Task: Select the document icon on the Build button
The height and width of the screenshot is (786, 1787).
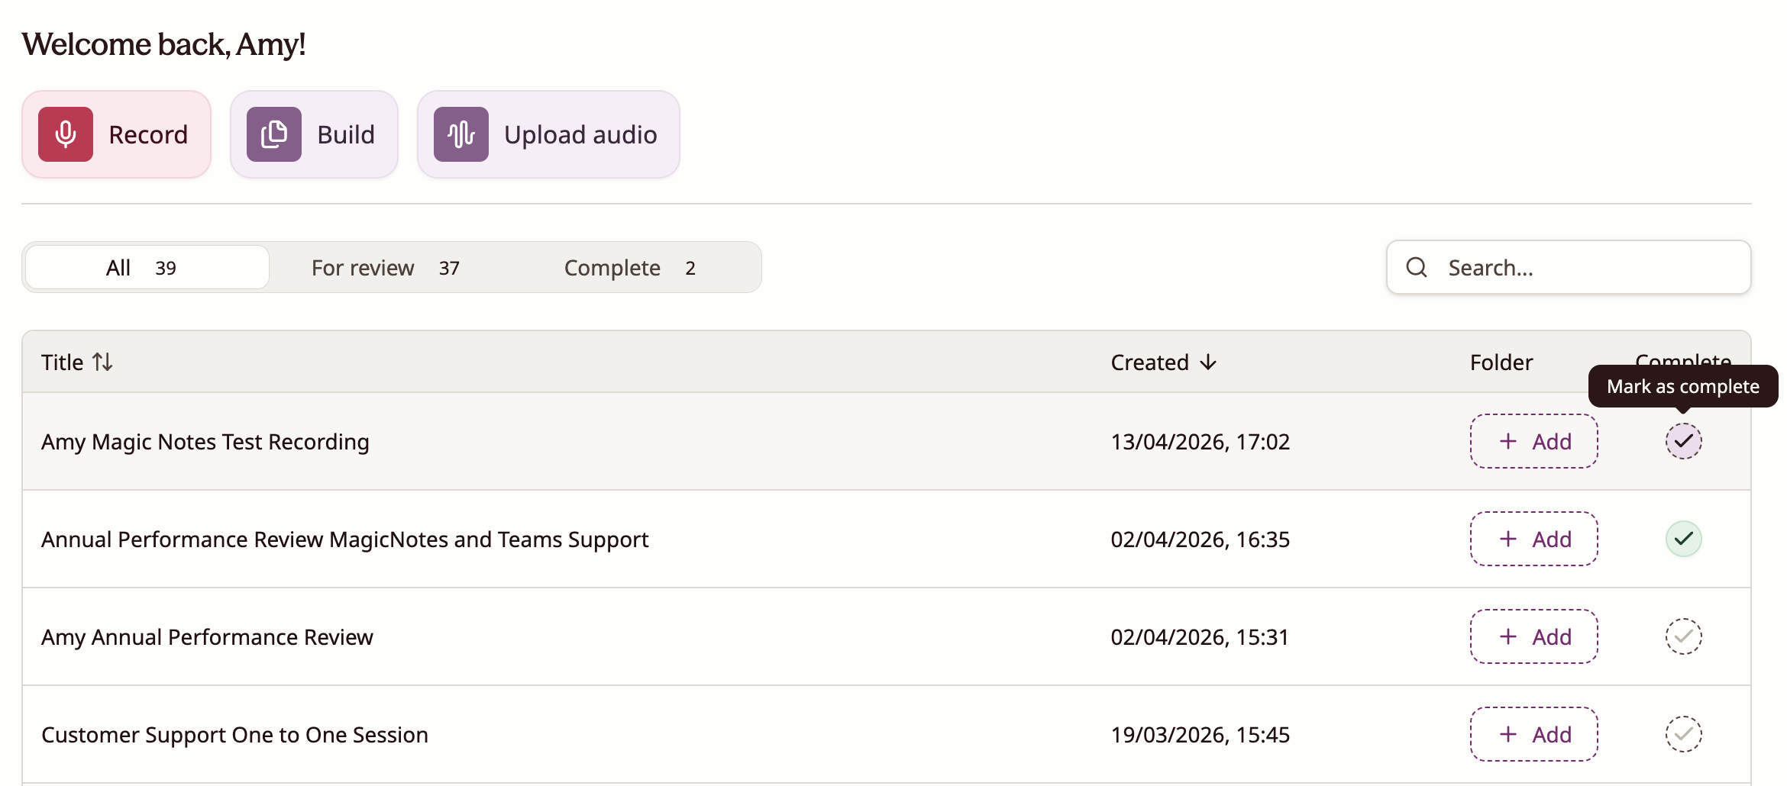Action: point(274,134)
